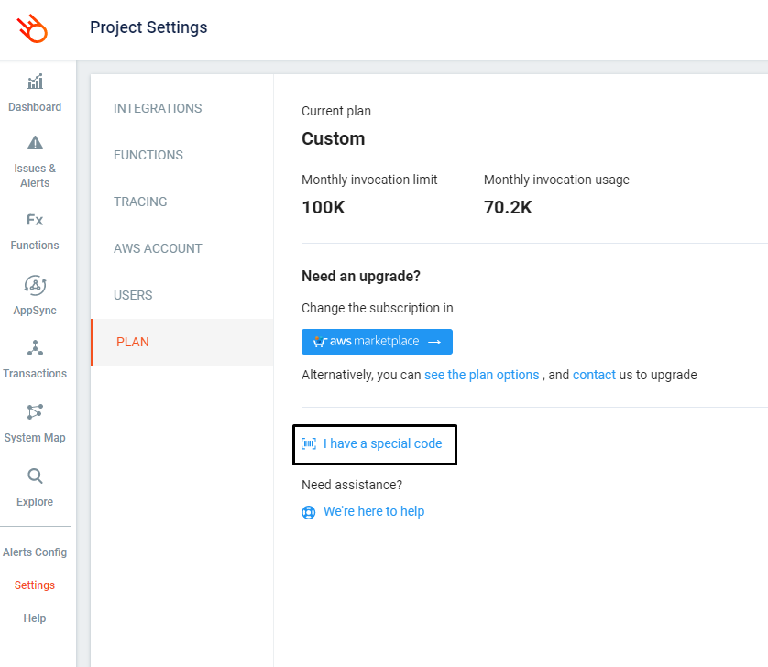Screen dimensions: 768x667
Task: Follow the see the plan options link
Action: pos(481,375)
